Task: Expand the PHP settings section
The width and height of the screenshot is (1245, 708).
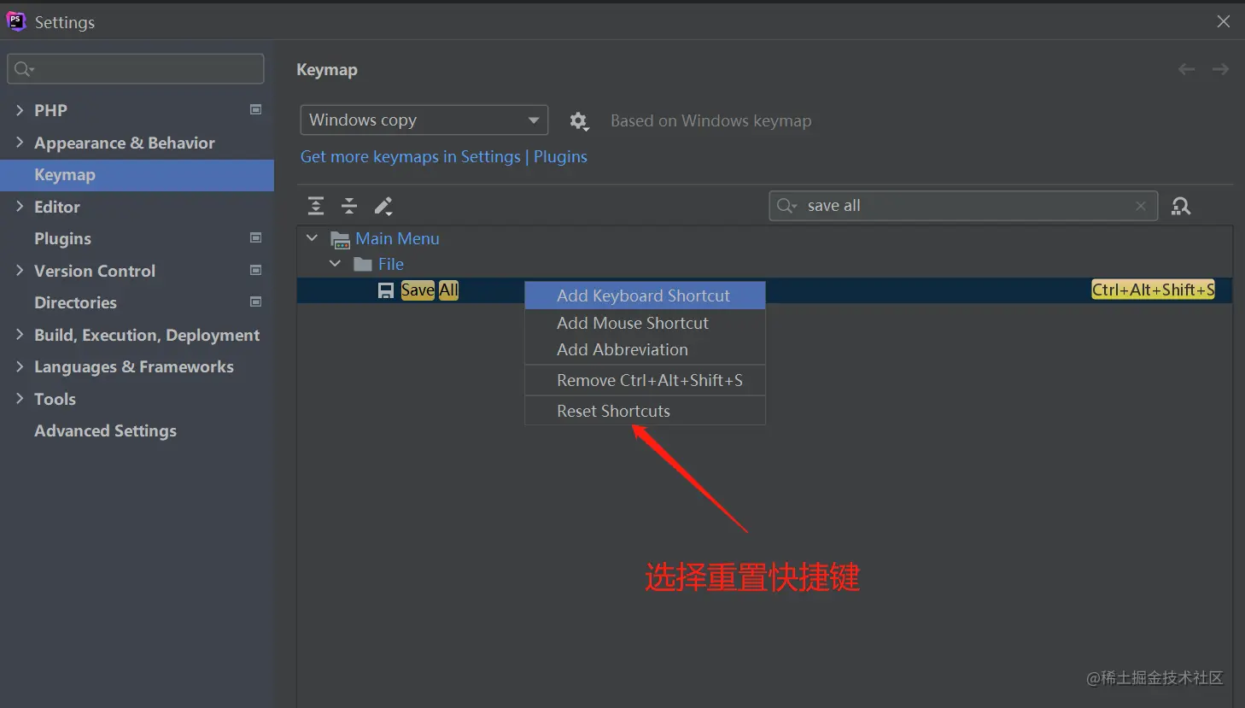Action: point(20,110)
